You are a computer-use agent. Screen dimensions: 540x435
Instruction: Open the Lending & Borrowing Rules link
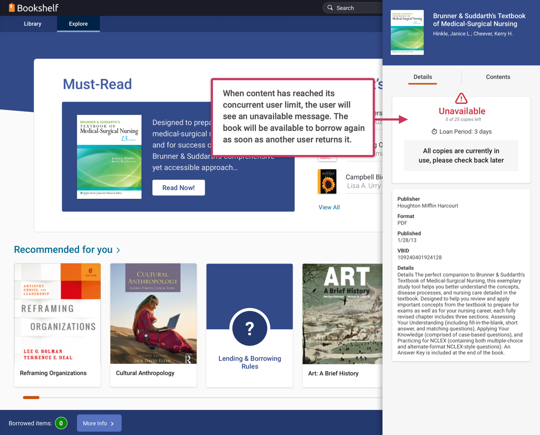point(250,362)
